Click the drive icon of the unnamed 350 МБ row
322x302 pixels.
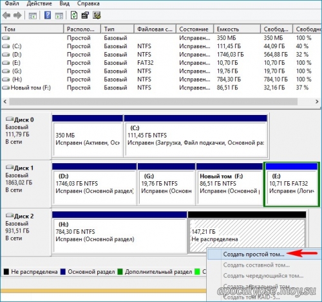(x=6, y=38)
